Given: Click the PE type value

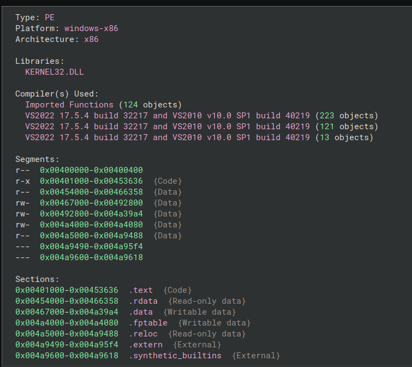Looking at the screenshot, I should [50, 17].
